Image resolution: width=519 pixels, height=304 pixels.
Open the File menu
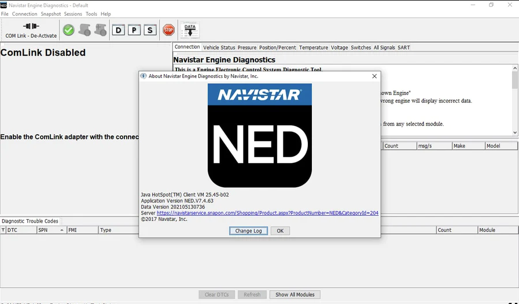(5, 14)
